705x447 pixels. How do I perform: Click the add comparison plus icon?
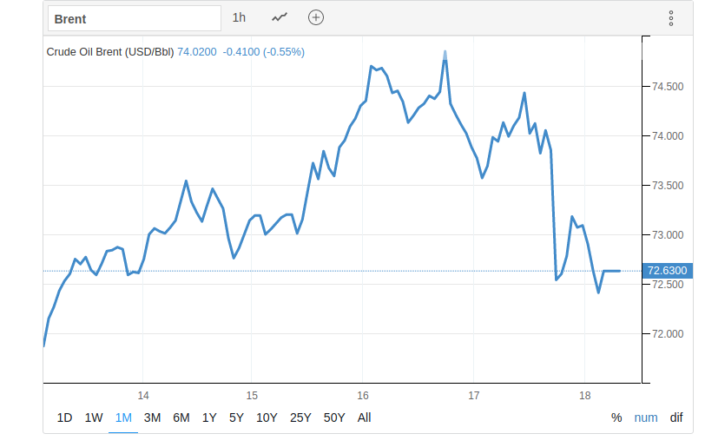pyautogui.click(x=316, y=17)
